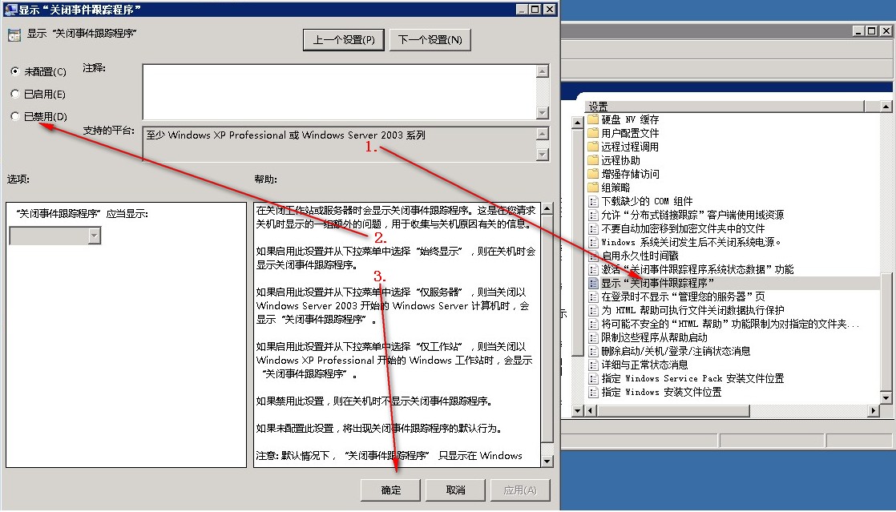Image resolution: width=896 pixels, height=512 pixels.
Task: Select the 用户配置文件 list entry text
Action: tap(630, 133)
